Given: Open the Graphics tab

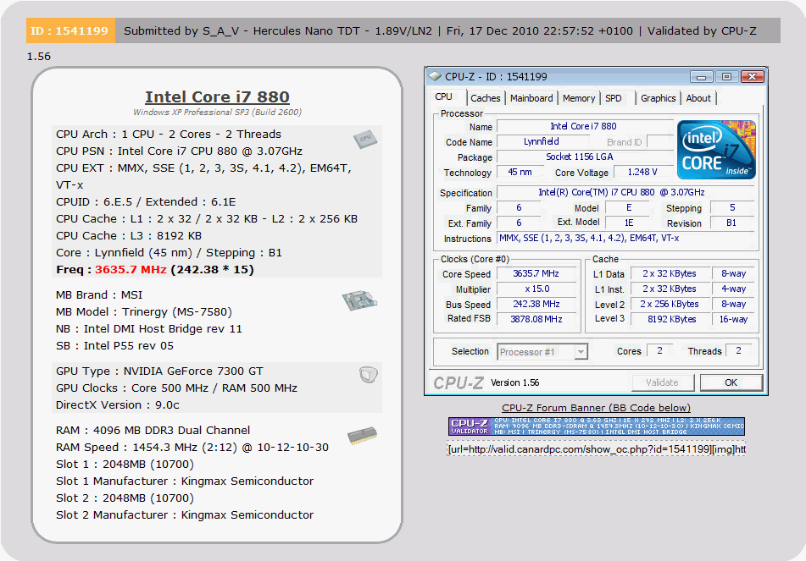Looking at the screenshot, I should point(658,98).
